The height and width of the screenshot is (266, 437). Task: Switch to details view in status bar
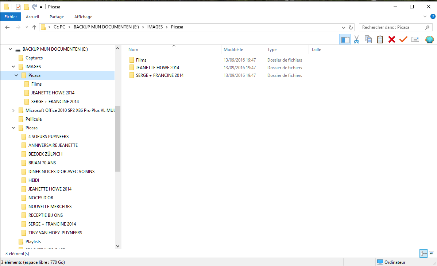[x=424, y=253]
